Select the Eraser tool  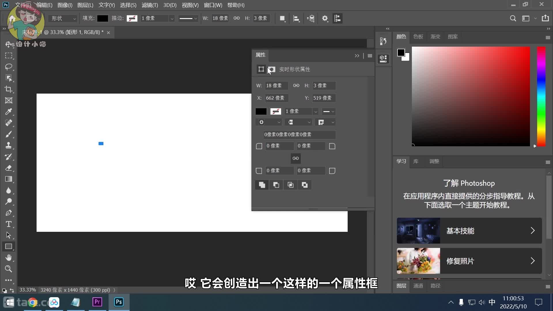point(9,168)
